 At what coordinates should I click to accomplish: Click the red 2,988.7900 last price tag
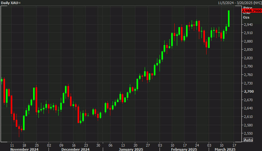coord(252,11)
